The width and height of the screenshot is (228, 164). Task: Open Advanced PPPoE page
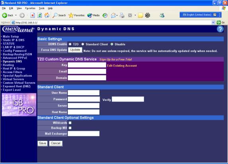click(x=15, y=58)
